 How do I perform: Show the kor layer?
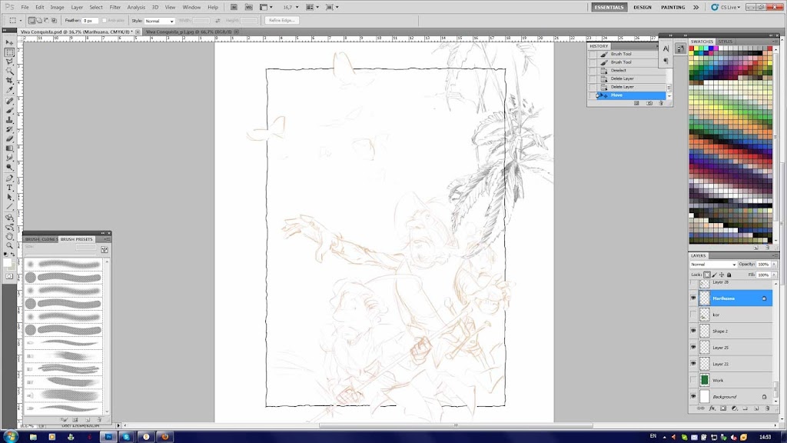coord(693,315)
